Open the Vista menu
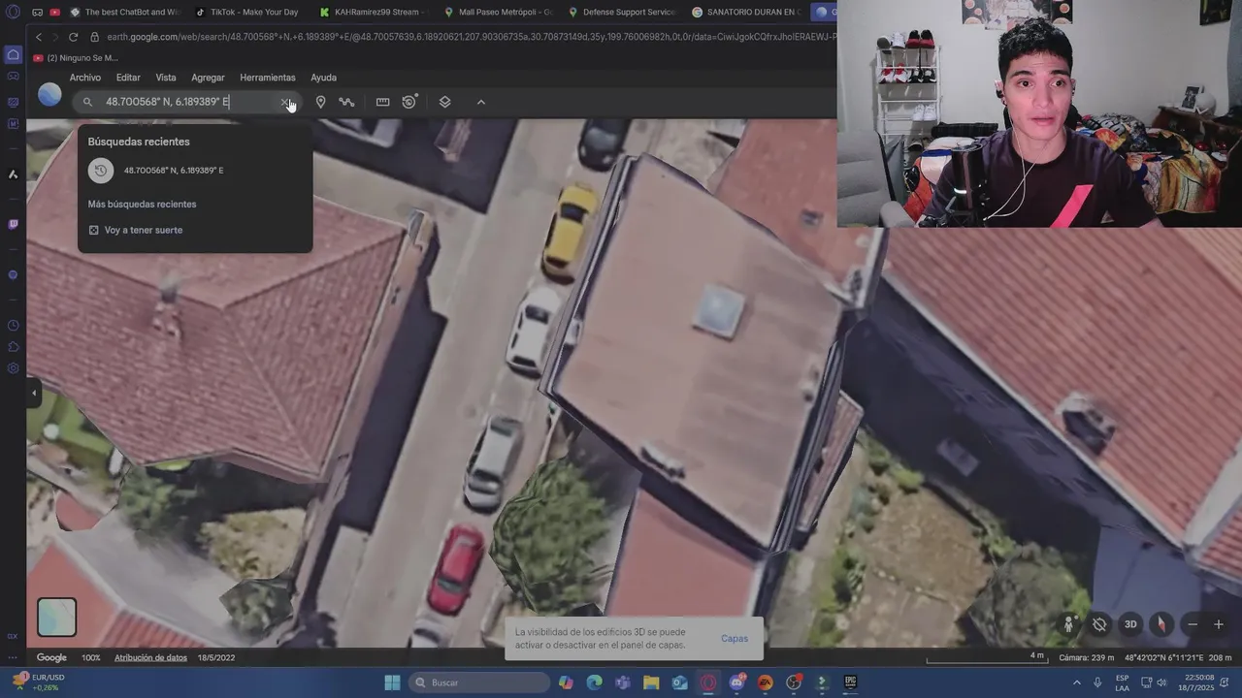The height and width of the screenshot is (698, 1242). pyautogui.click(x=166, y=78)
